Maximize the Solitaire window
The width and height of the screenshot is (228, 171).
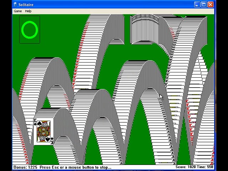(x=204, y=5)
